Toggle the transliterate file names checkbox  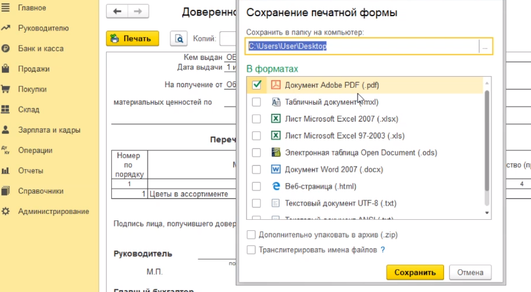(x=252, y=250)
